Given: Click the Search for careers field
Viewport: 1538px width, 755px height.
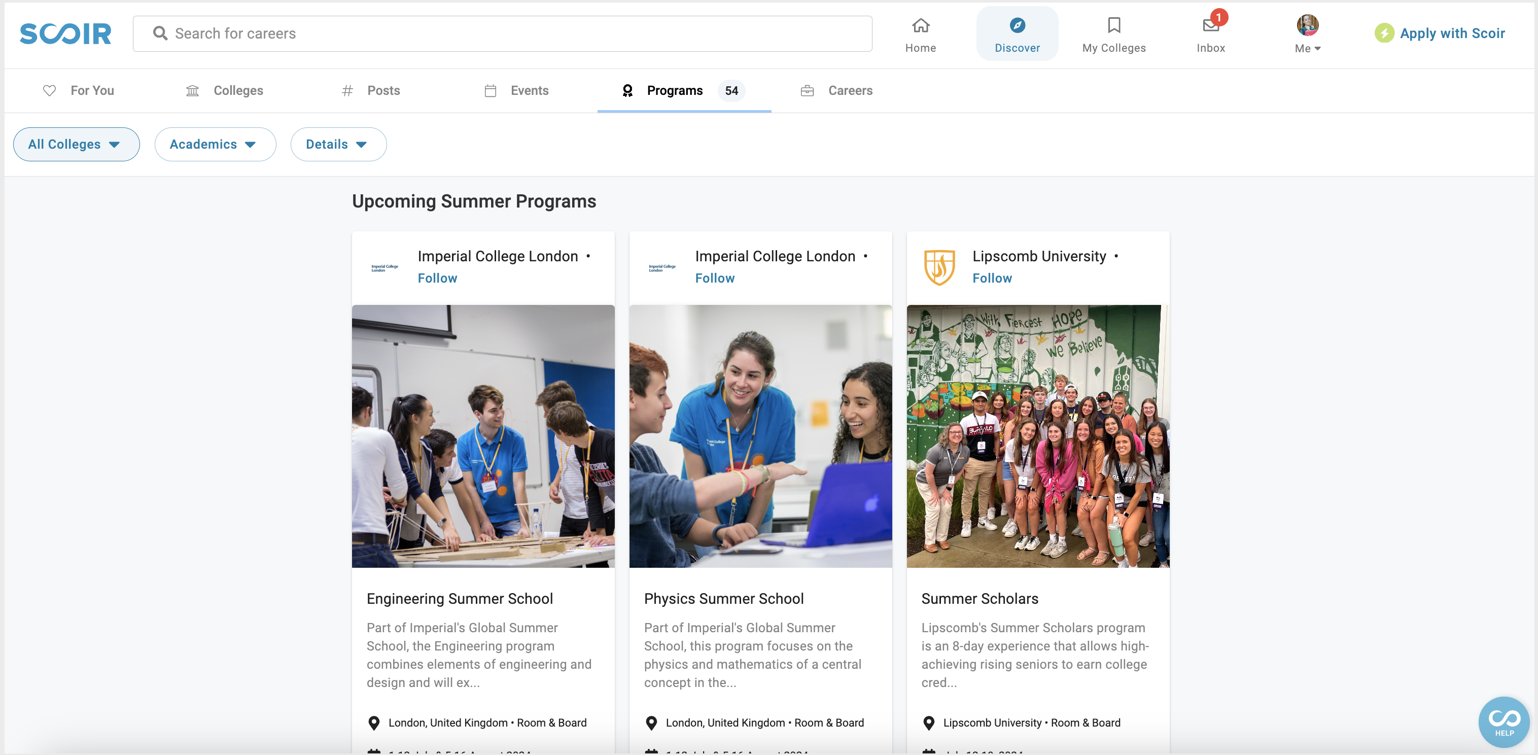Looking at the screenshot, I should pos(502,33).
